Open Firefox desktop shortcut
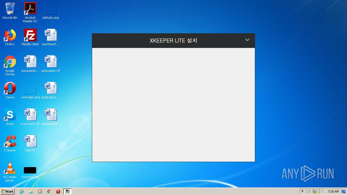347x195 pixels. click(x=10, y=37)
